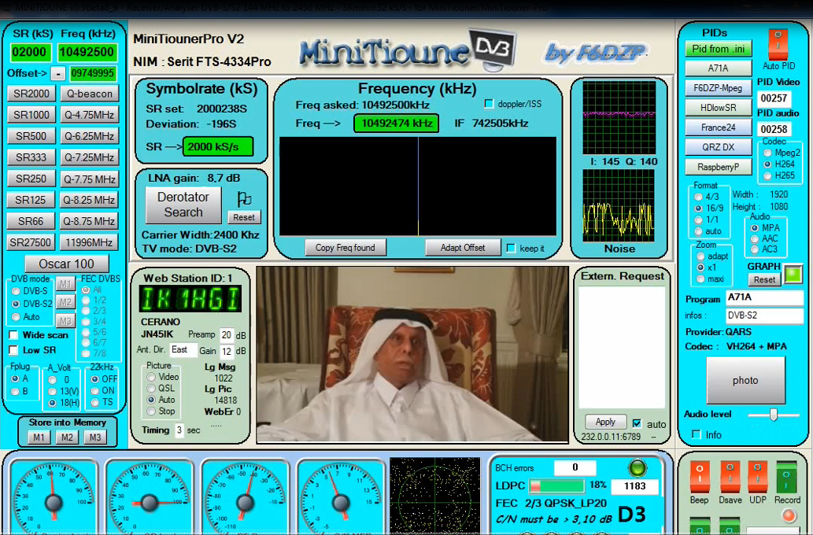Screen dimensions: 813x535
Task: Adjust the Audio level slider
Action: (773, 415)
